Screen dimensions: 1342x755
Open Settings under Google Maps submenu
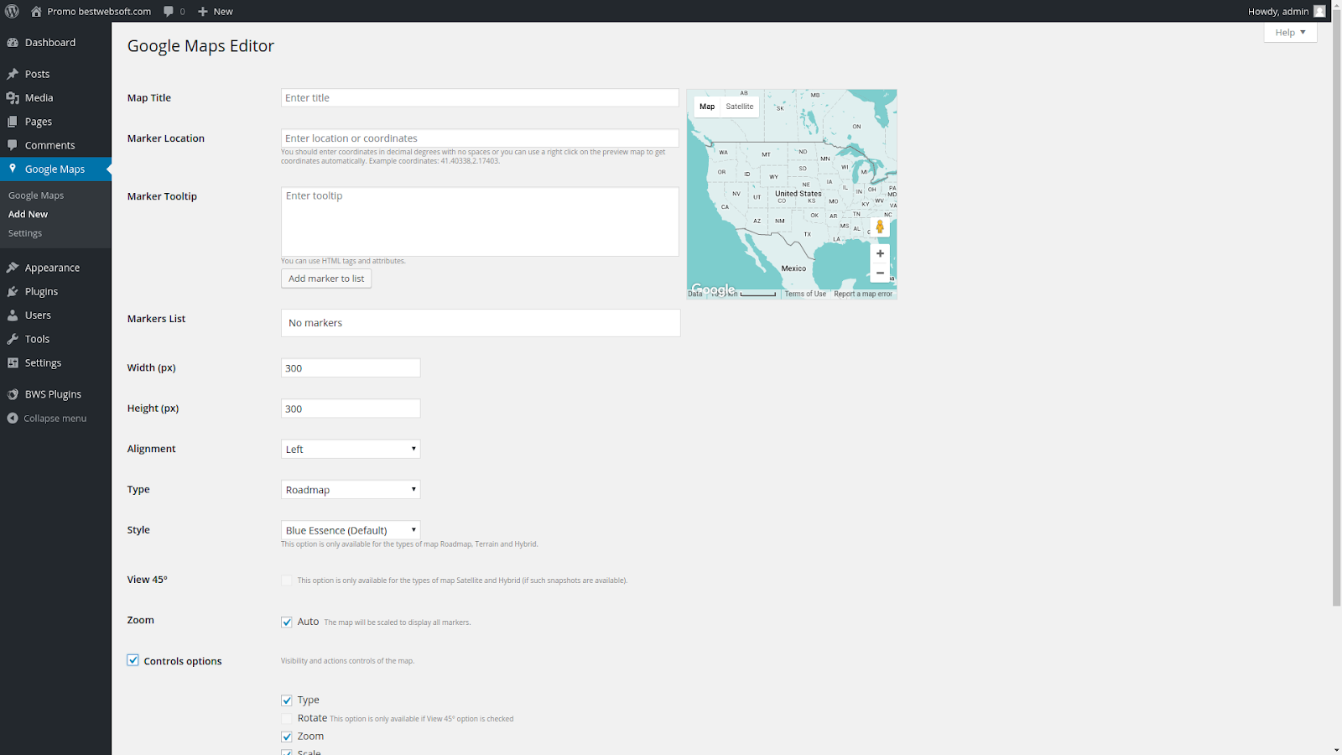tap(25, 233)
